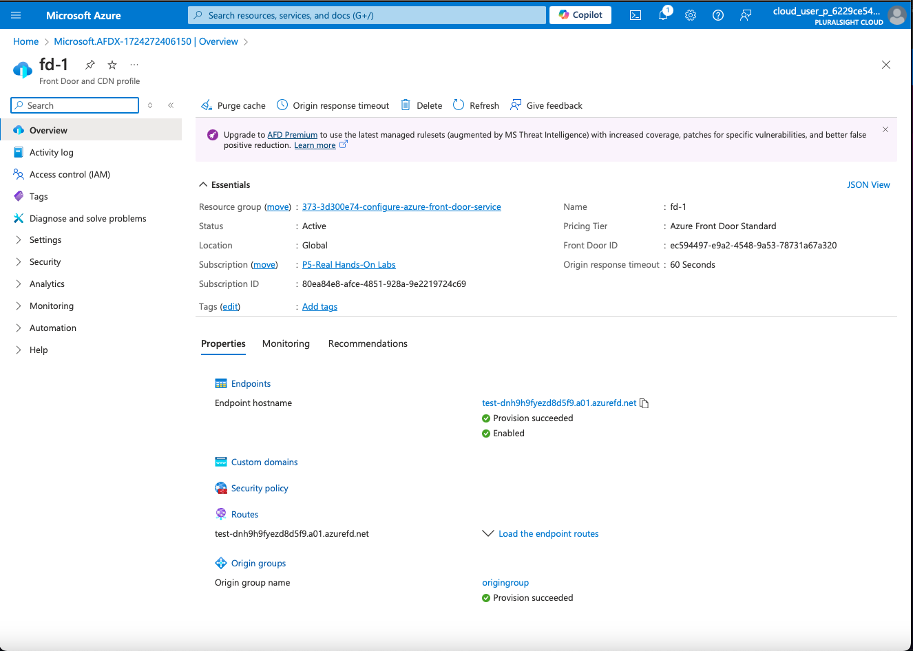The image size is (913, 651).
Task: Open the user account avatar
Action: (x=896, y=15)
